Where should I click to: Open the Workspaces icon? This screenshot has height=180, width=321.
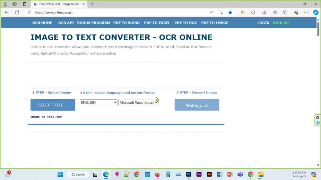pos(14,4)
